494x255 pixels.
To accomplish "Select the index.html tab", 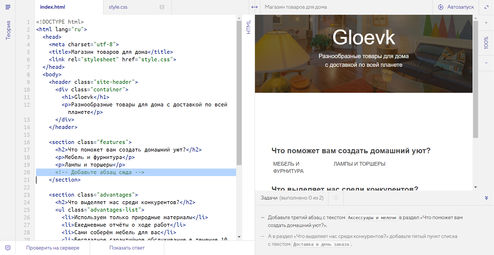I will coord(52,7).
